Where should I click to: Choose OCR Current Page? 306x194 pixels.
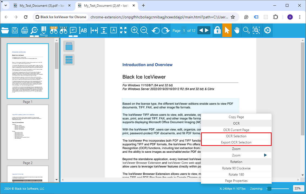236,130
